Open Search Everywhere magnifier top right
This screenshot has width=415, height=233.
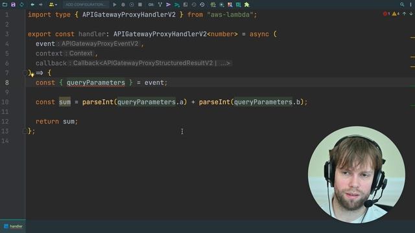[402, 5]
